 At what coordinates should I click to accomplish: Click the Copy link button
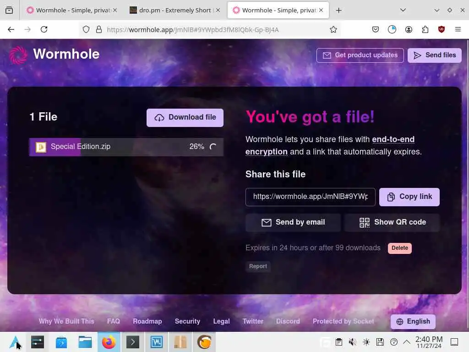[x=409, y=197]
